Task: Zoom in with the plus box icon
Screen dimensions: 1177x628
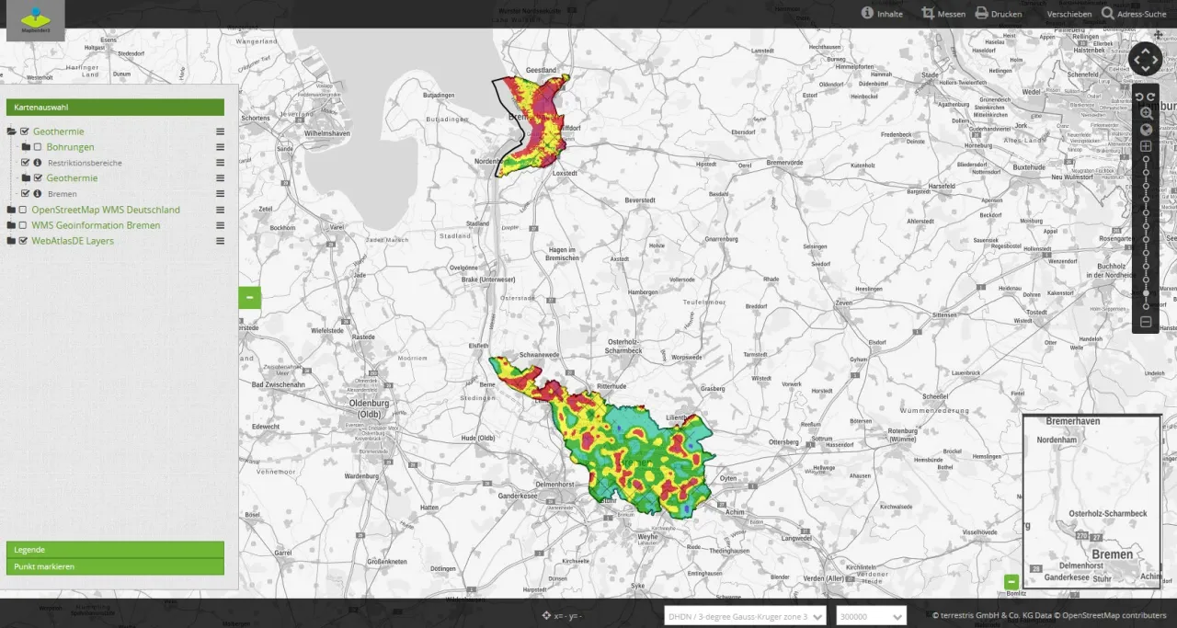Action: pyautogui.click(x=1146, y=146)
